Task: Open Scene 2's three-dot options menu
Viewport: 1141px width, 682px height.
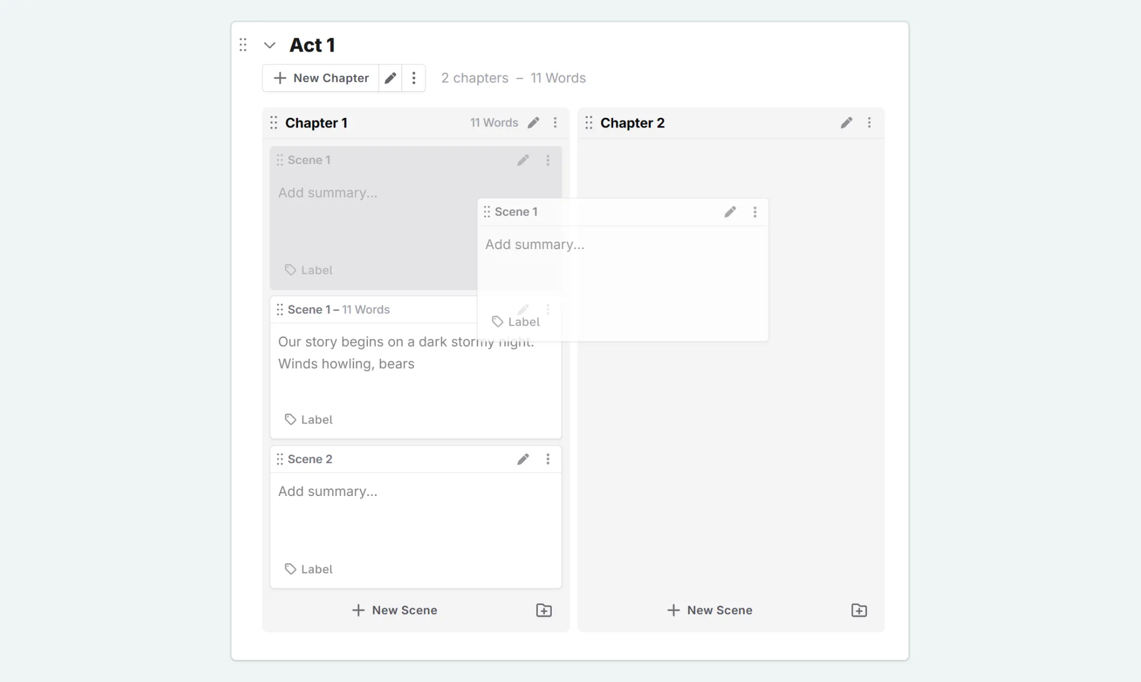Action: [x=548, y=459]
